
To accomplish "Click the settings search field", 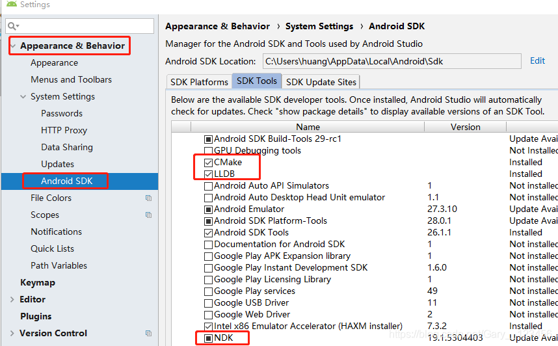I will (80, 26).
